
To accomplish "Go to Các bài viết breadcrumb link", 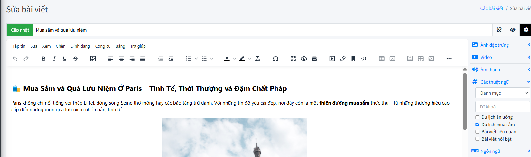I will 492,8.
